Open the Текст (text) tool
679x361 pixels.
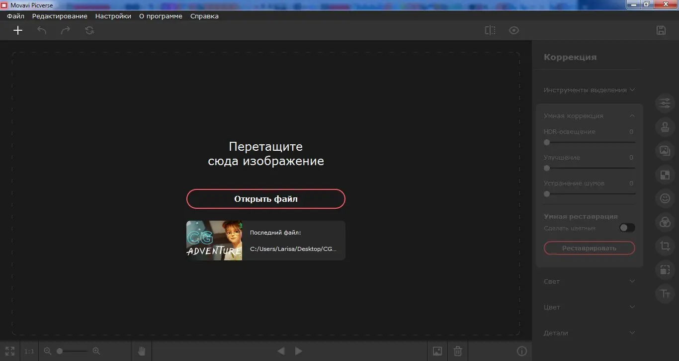[665, 294]
